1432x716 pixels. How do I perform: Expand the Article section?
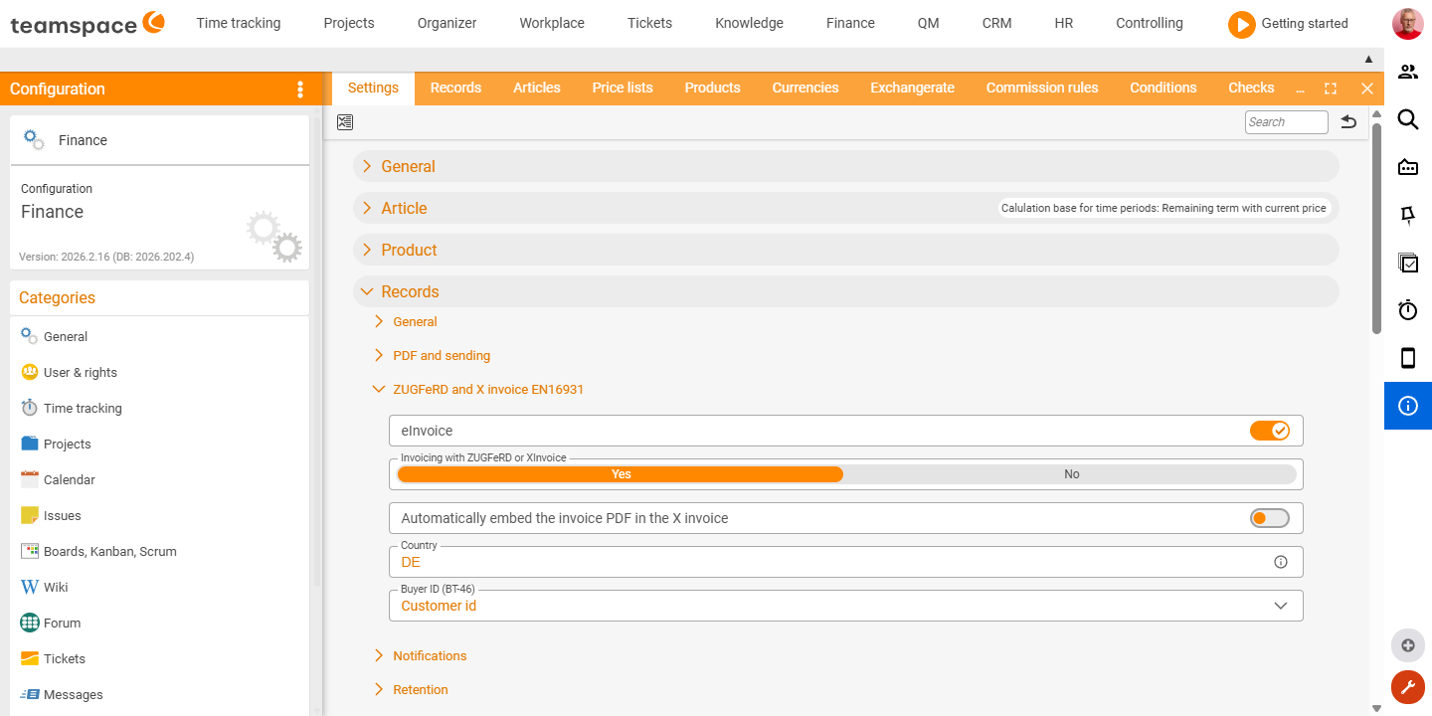(x=845, y=208)
